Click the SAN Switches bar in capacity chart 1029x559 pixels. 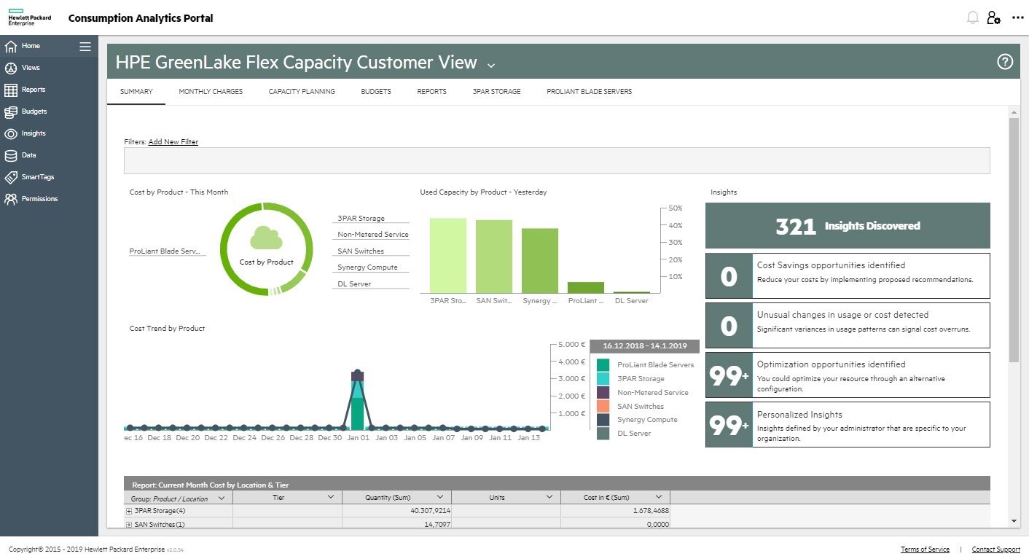pyautogui.click(x=494, y=257)
